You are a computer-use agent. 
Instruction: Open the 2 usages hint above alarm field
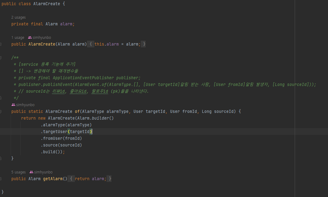pyautogui.click(x=18, y=17)
